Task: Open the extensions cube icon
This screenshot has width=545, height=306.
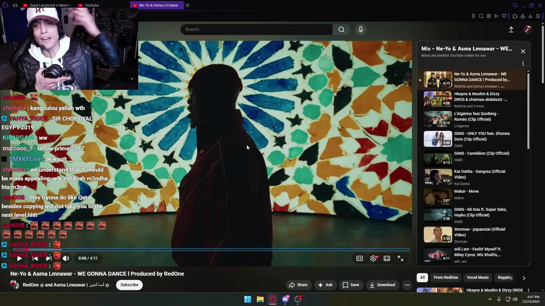Action: 515,16
